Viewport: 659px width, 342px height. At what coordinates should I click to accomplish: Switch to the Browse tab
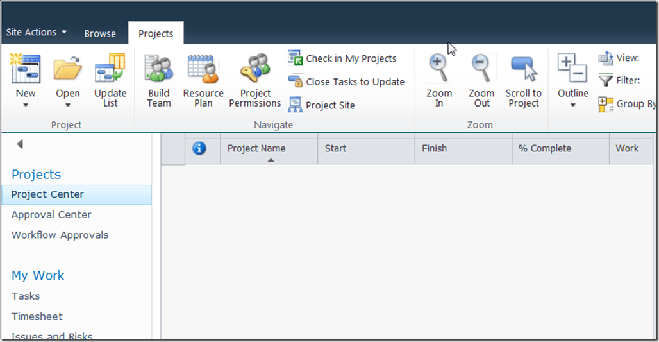click(100, 33)
